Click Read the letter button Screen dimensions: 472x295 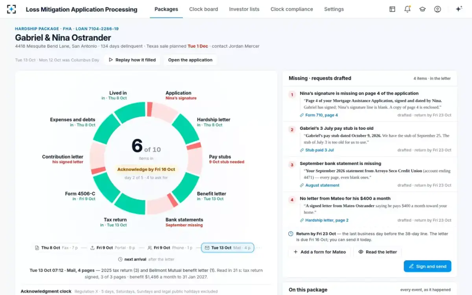[x=377, y=252]
